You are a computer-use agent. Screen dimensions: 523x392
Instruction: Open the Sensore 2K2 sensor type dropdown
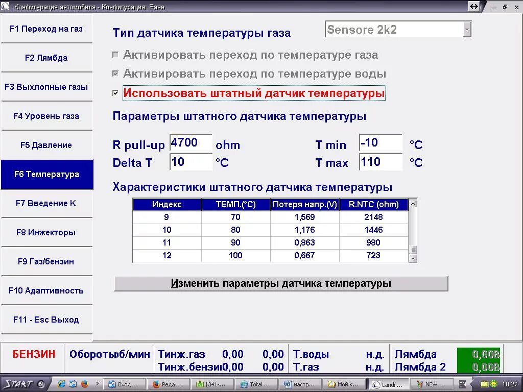[x=467, y=30]
